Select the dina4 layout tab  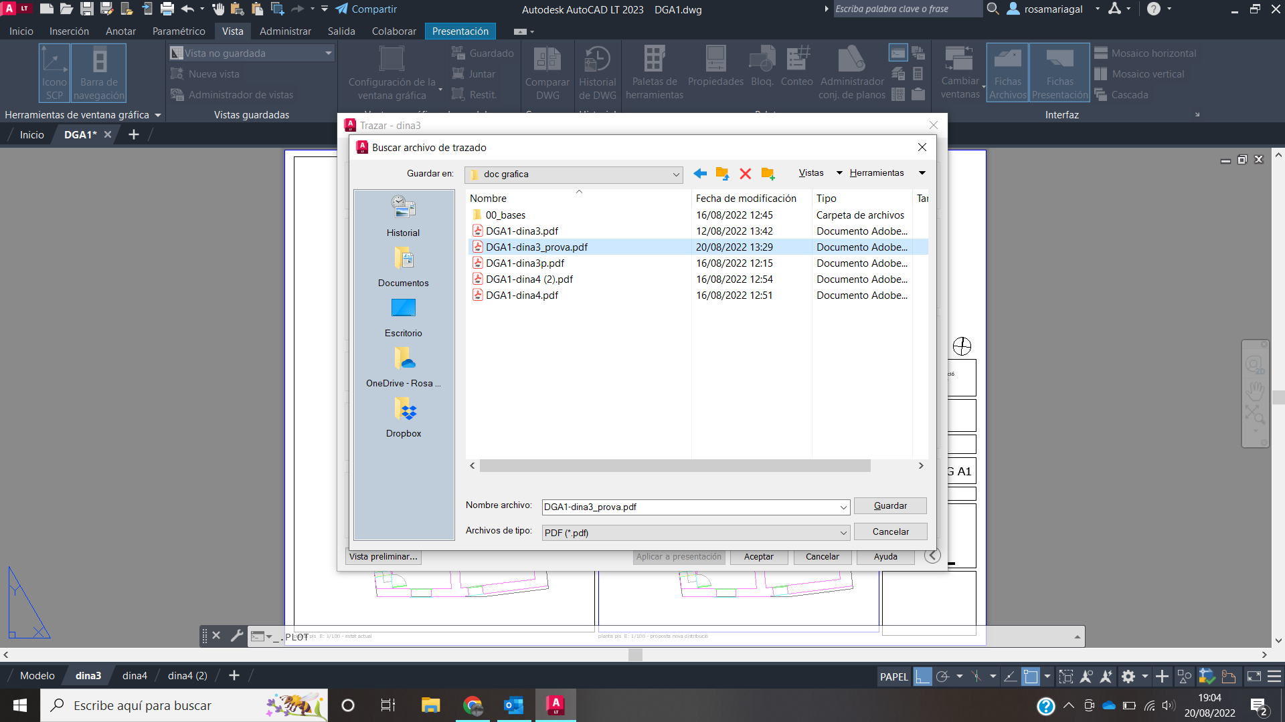(x=134, y=675)
